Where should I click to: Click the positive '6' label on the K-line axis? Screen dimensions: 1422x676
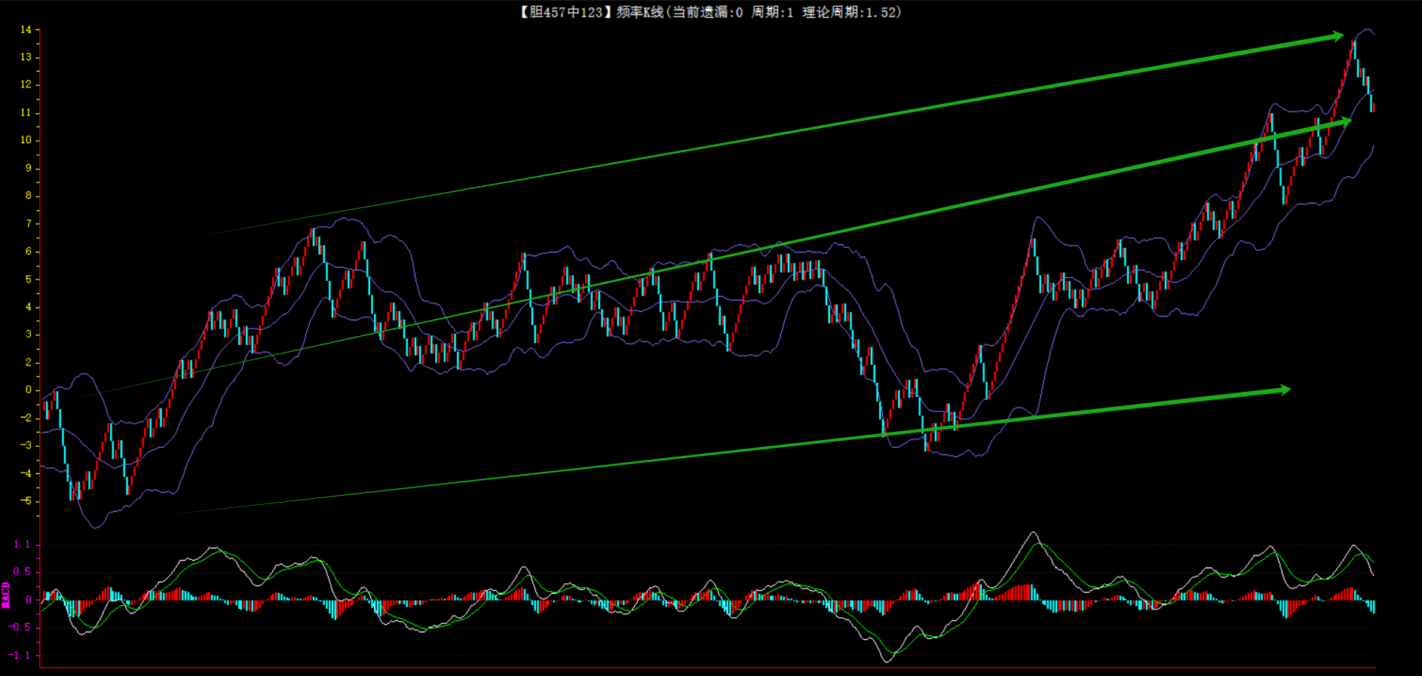(29, 252)
